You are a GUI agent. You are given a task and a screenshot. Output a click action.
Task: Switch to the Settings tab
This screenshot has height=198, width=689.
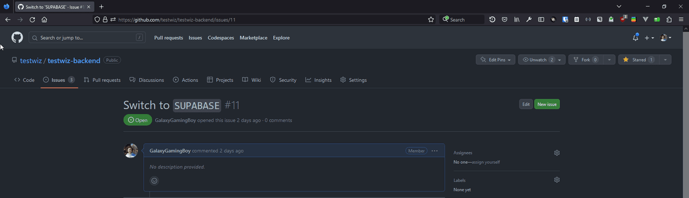(x=353, y=80)
